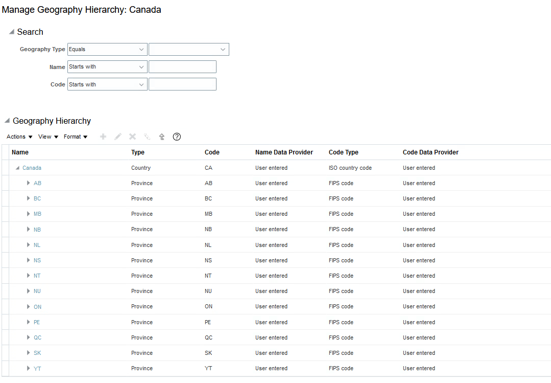Open the Format menu
Image resolution: width=551 pixels, height=383 pixels.
tap(76, 137)
